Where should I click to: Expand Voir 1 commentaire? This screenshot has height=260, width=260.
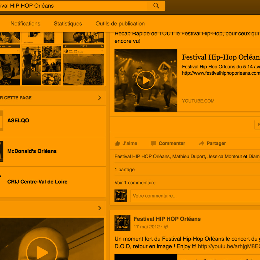(135, 183)
